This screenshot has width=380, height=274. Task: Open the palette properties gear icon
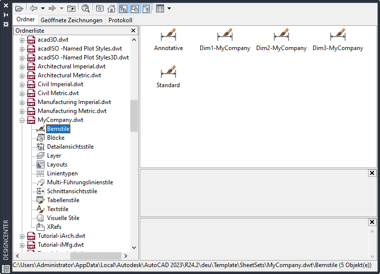pos(6,24)
